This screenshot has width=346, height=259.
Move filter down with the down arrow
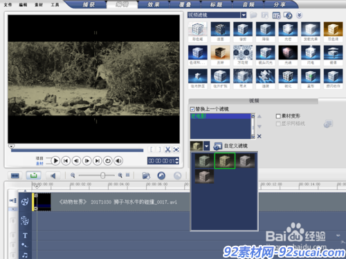(259, 126)
